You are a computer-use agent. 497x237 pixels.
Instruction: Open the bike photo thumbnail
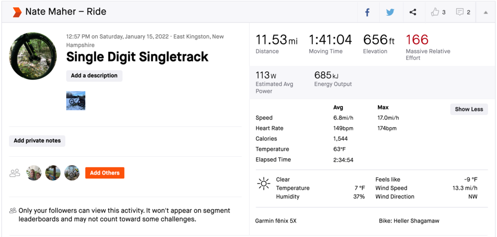pos(76,100)
